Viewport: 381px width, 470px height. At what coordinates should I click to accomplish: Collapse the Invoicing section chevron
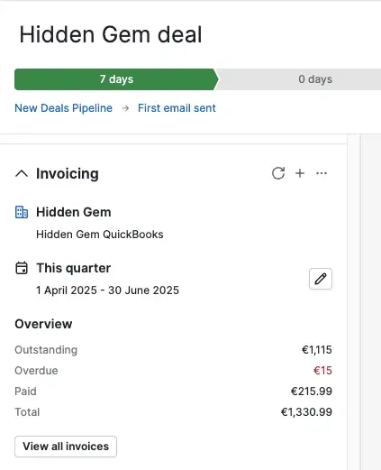(22, 173)
